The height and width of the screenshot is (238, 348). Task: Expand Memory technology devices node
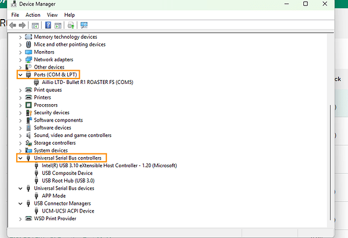click(20, 37)
